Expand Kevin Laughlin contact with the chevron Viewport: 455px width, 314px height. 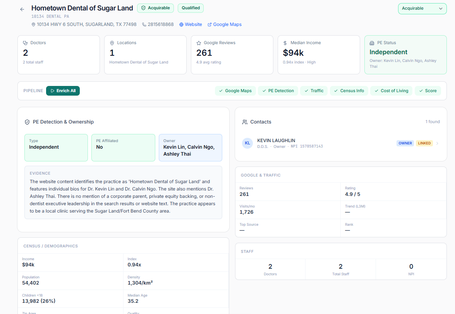tap(437, 143)
